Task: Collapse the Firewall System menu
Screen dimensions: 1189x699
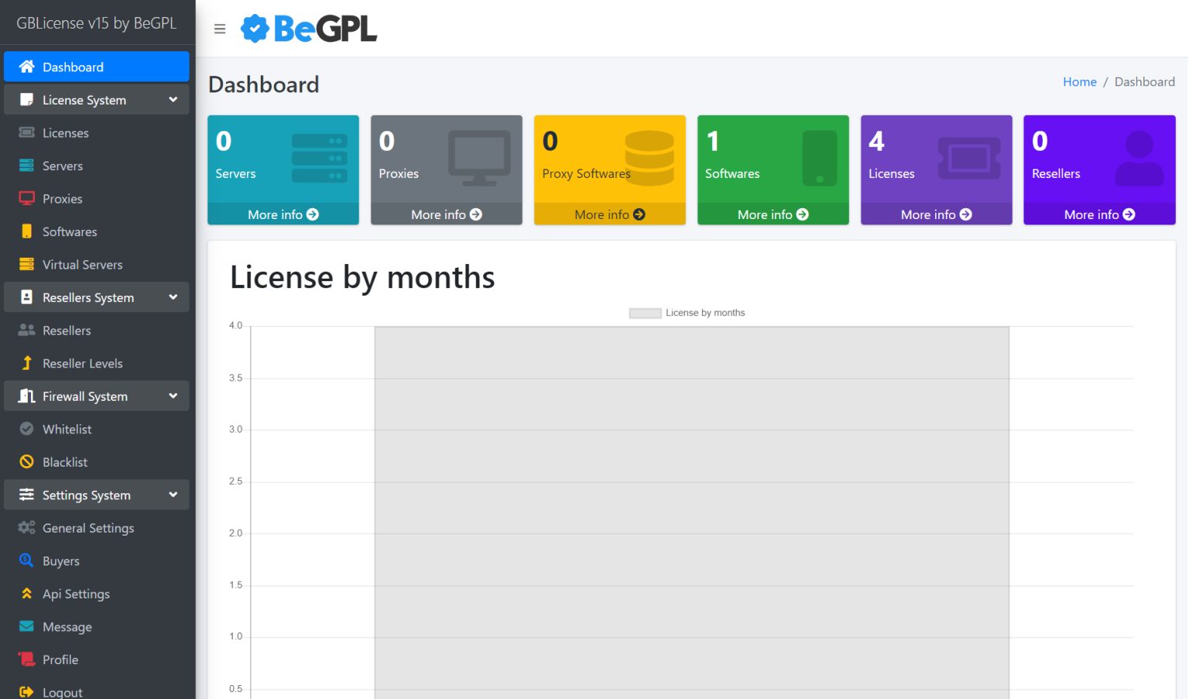Action: point(96,396)
